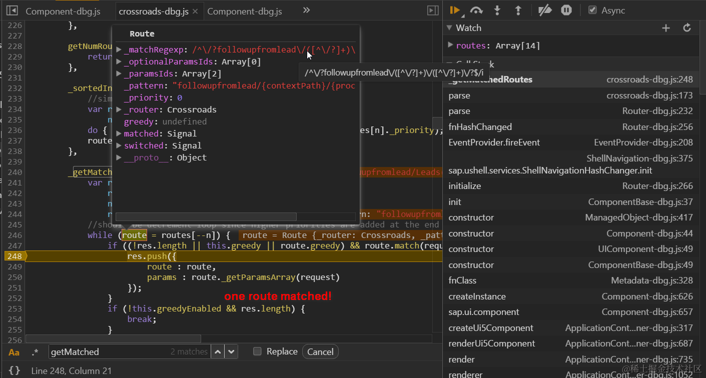Viewport: 706px width, 378px height.
Task: Pretty print source with braces icon
Action: [15, 370]
